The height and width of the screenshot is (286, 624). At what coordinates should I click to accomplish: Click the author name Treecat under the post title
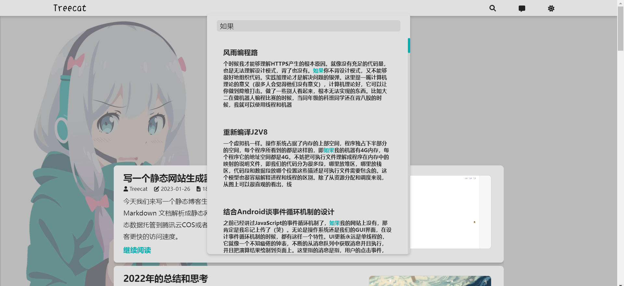click(138, 189)
